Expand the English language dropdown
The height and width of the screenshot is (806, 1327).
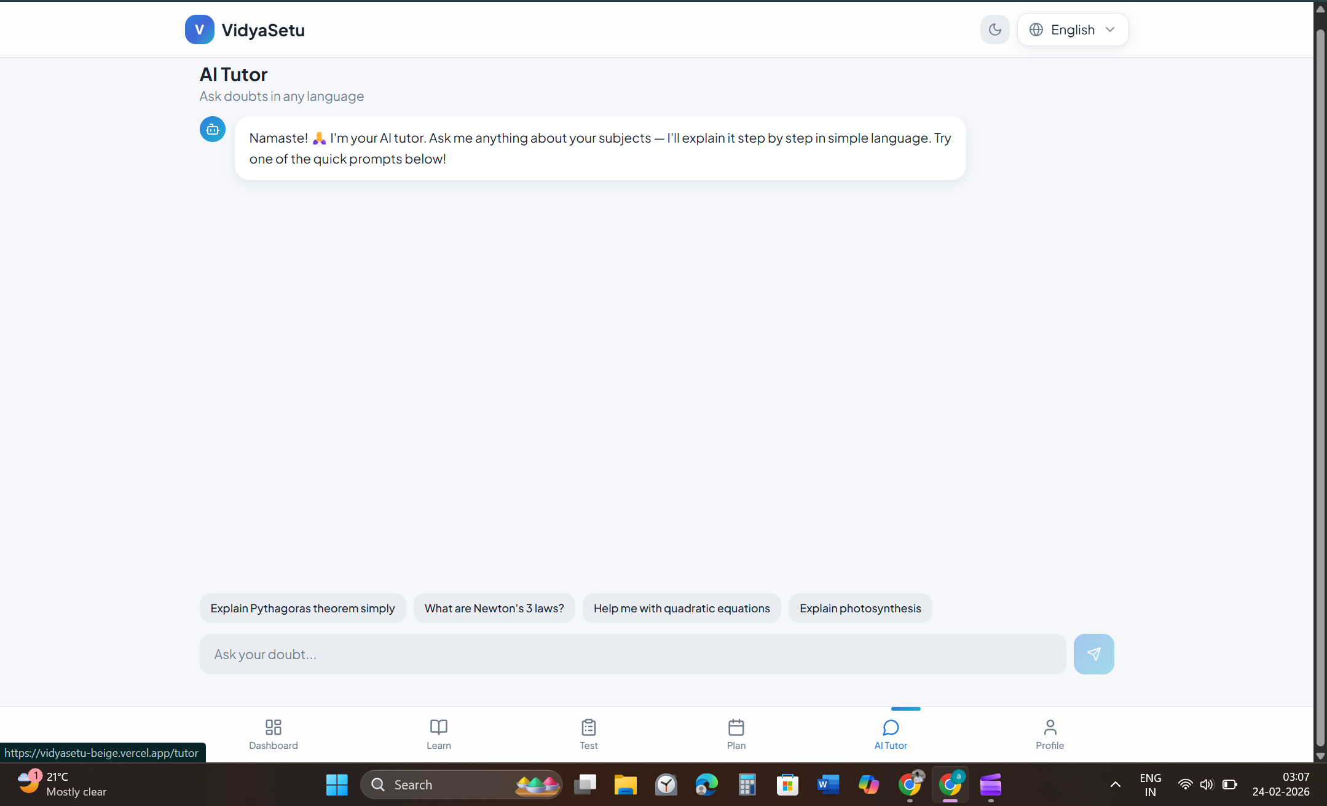pos(1072,30)
